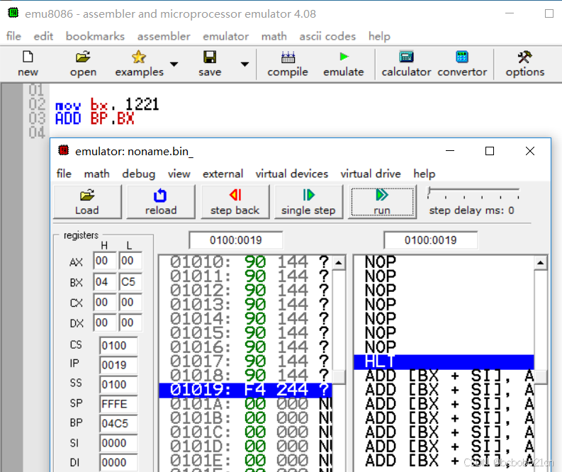This screenshot has width=562, height=472.
Task: Click the BX high byte field showing 04
Action: point(105,281)
